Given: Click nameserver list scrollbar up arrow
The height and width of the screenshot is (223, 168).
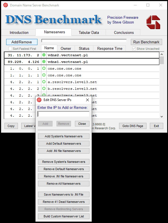Looking at the screenshot, I should (162, 54).
